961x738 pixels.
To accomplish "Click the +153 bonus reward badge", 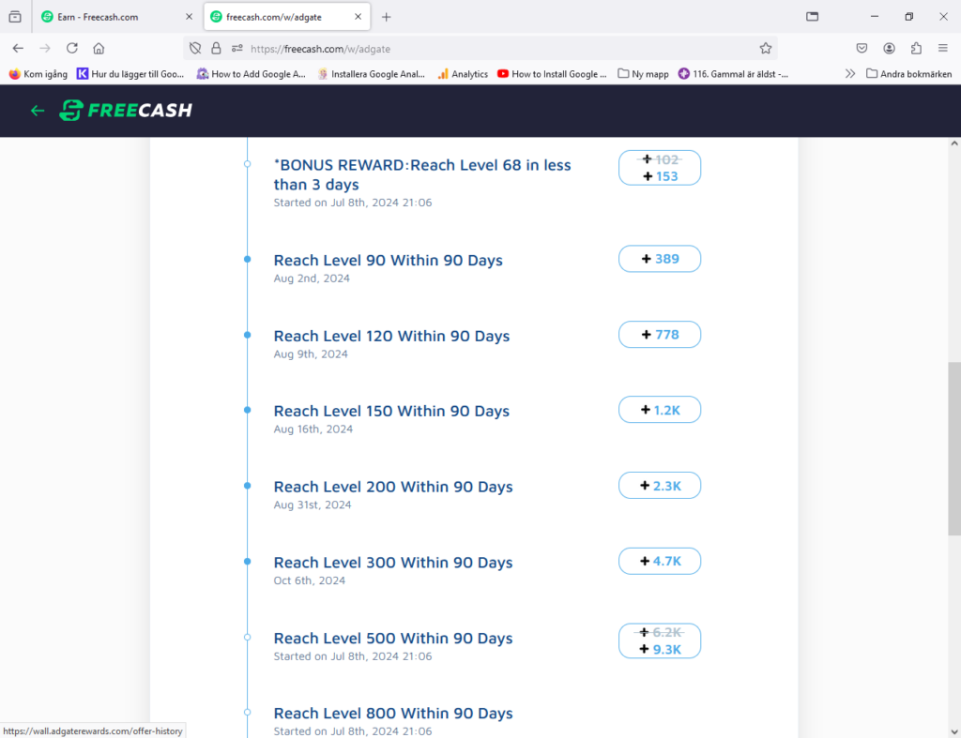I will [x=660, y=168].
